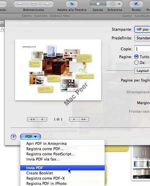Click the fx formula icon

coord(2,29)
